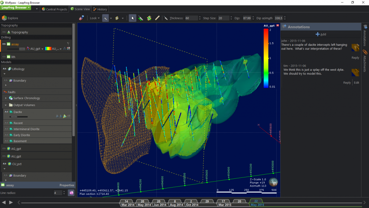
Task: Hide the Dacite output volume
Action: tap(6, 112)
